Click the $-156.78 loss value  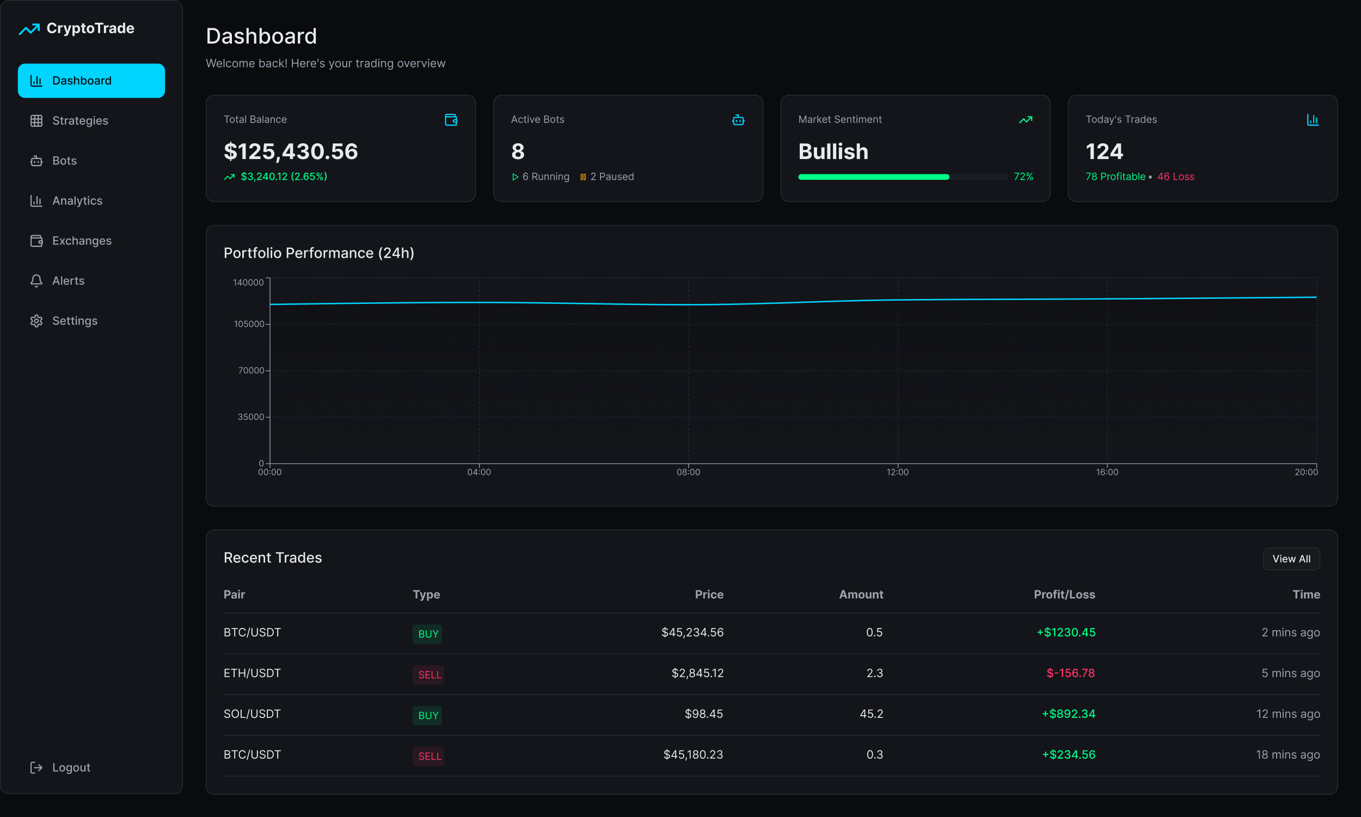coord(1070,673)
